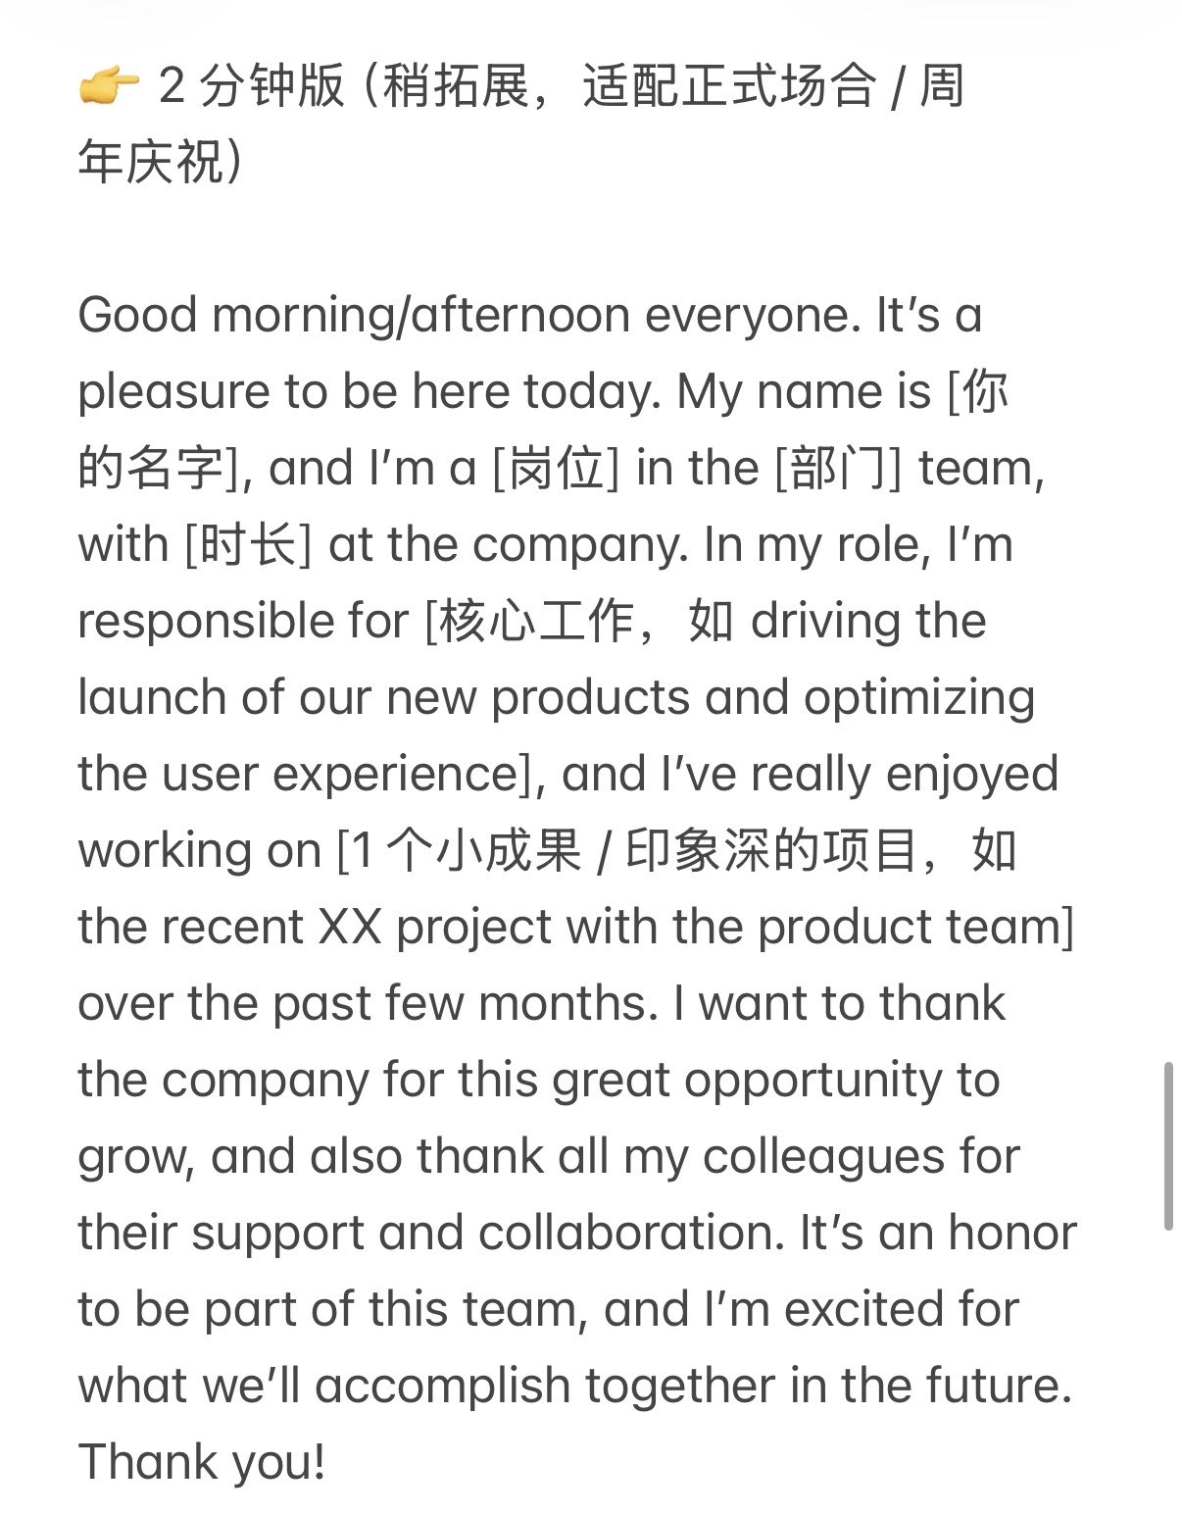Image resolution: width=1182 pixels, height=1514 pixels.
Task: Click the [时长] placeholder
Action: (248, 545)
